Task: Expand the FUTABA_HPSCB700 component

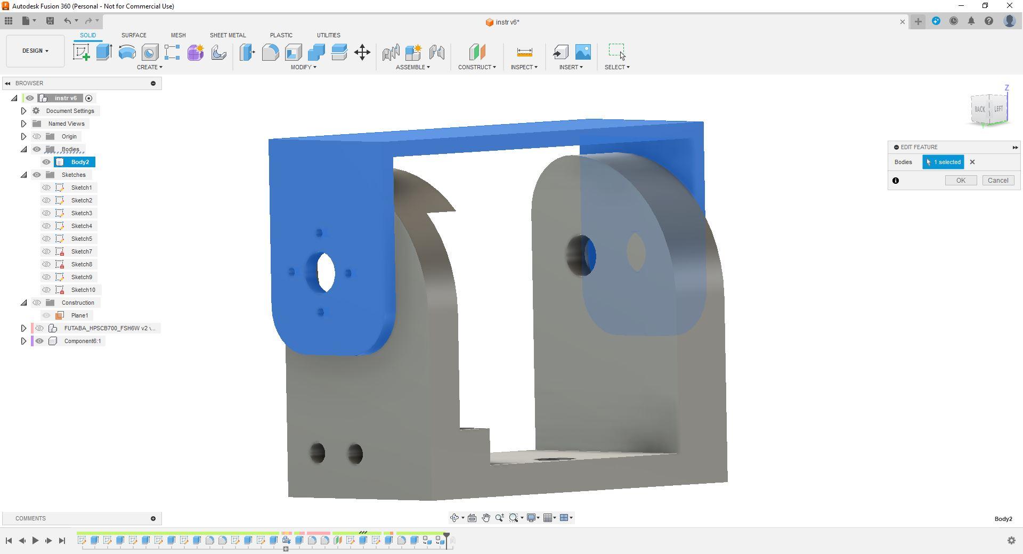Action: [x=23, y=328]
